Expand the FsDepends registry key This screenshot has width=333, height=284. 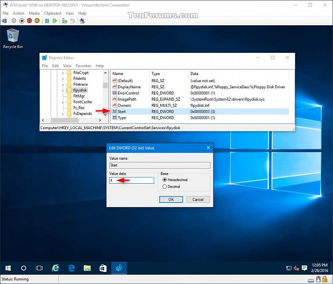63,114
